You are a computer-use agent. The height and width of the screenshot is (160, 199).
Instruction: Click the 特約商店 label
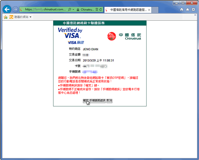75,49
